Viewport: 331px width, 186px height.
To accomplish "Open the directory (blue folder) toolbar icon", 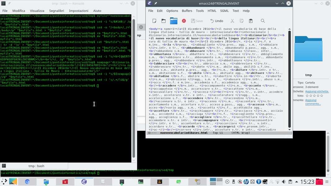I will click(x=174, y=21).
